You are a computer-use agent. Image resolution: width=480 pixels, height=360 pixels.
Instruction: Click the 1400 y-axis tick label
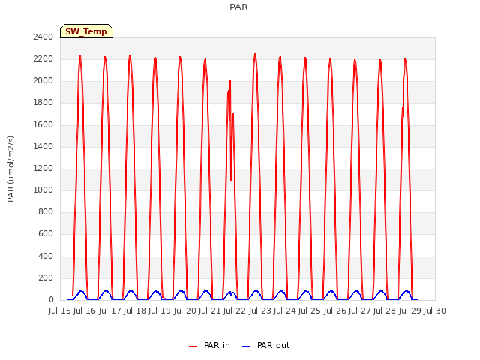tap(43, 146)
